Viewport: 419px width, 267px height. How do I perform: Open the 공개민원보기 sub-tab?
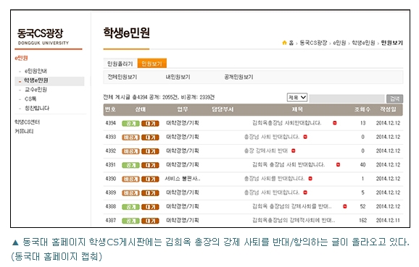[x=238, y=77]
